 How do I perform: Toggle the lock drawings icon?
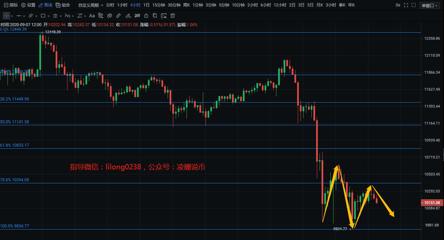(146, 16)
